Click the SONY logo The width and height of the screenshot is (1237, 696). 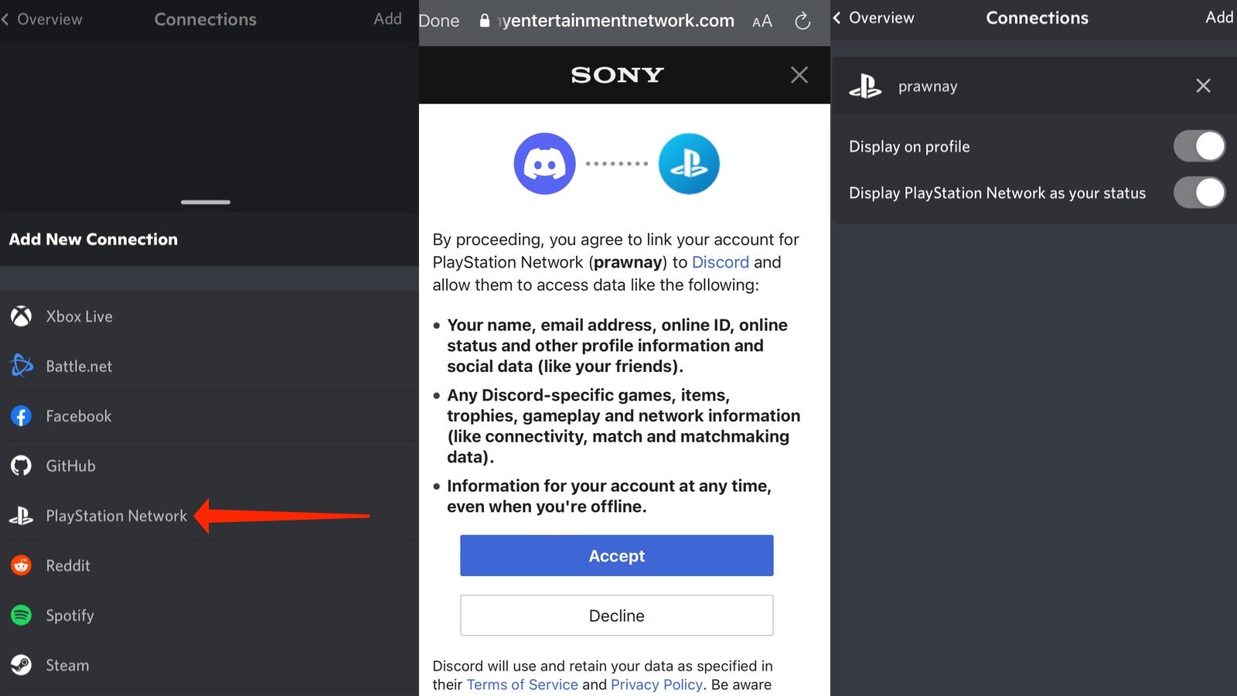click(617, 75)
